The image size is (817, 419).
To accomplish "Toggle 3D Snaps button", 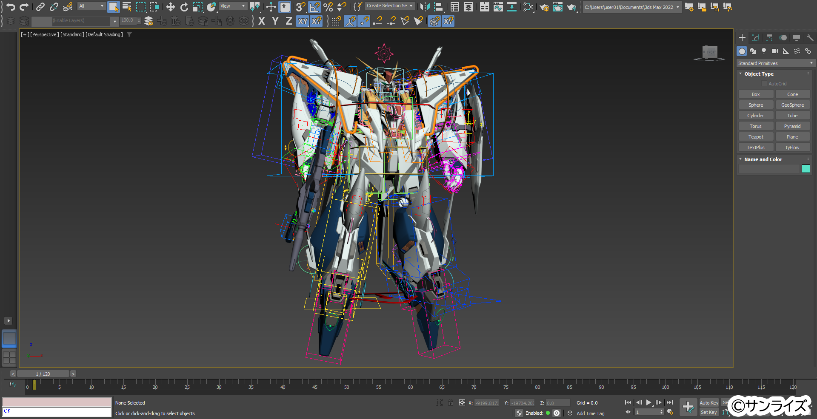I will [301, 7].
